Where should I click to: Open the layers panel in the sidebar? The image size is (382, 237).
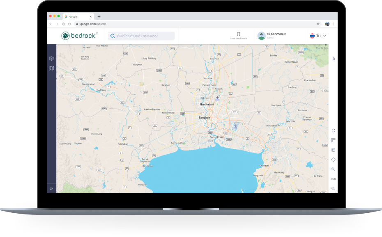pyautogui.click(x=51, y=59)
